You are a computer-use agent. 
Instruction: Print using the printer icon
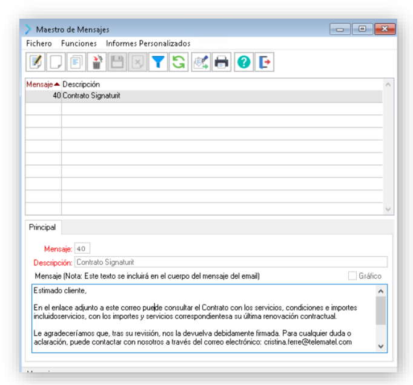pyautogui.click(x=222, y=62)
